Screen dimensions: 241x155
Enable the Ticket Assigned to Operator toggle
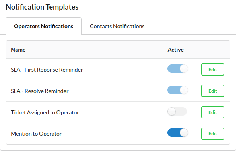177,112
